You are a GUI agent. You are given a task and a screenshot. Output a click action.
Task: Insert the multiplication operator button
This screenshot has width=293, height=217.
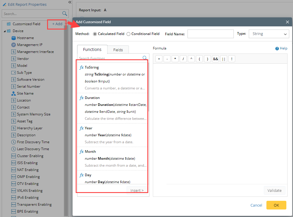tap(175, 59)
